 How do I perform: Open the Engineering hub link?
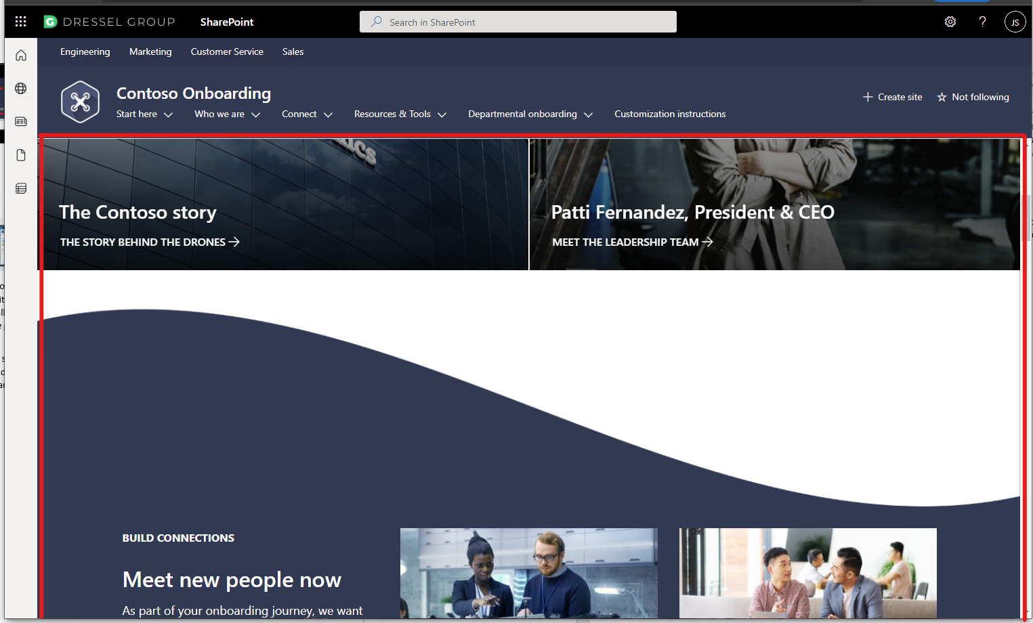pyautogui.click(x=85, y=51)
